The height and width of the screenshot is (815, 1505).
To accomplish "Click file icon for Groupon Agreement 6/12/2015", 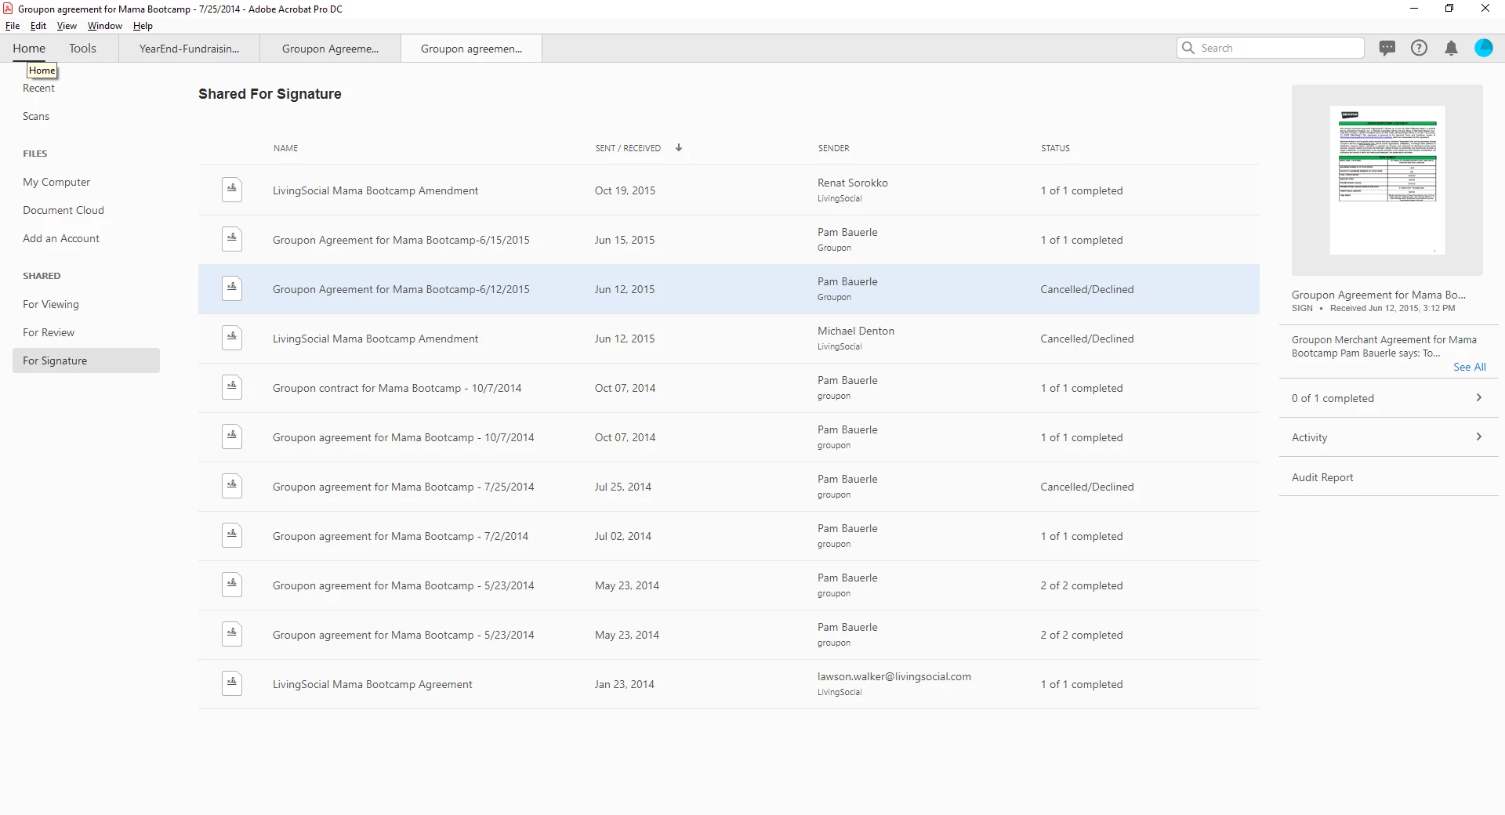I will [232, 288].
